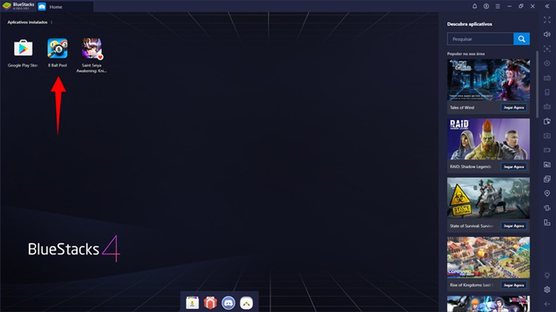Open the installed apps options menu dots
The width and height of the screenshot is (556, 312).
click(52, 22)
